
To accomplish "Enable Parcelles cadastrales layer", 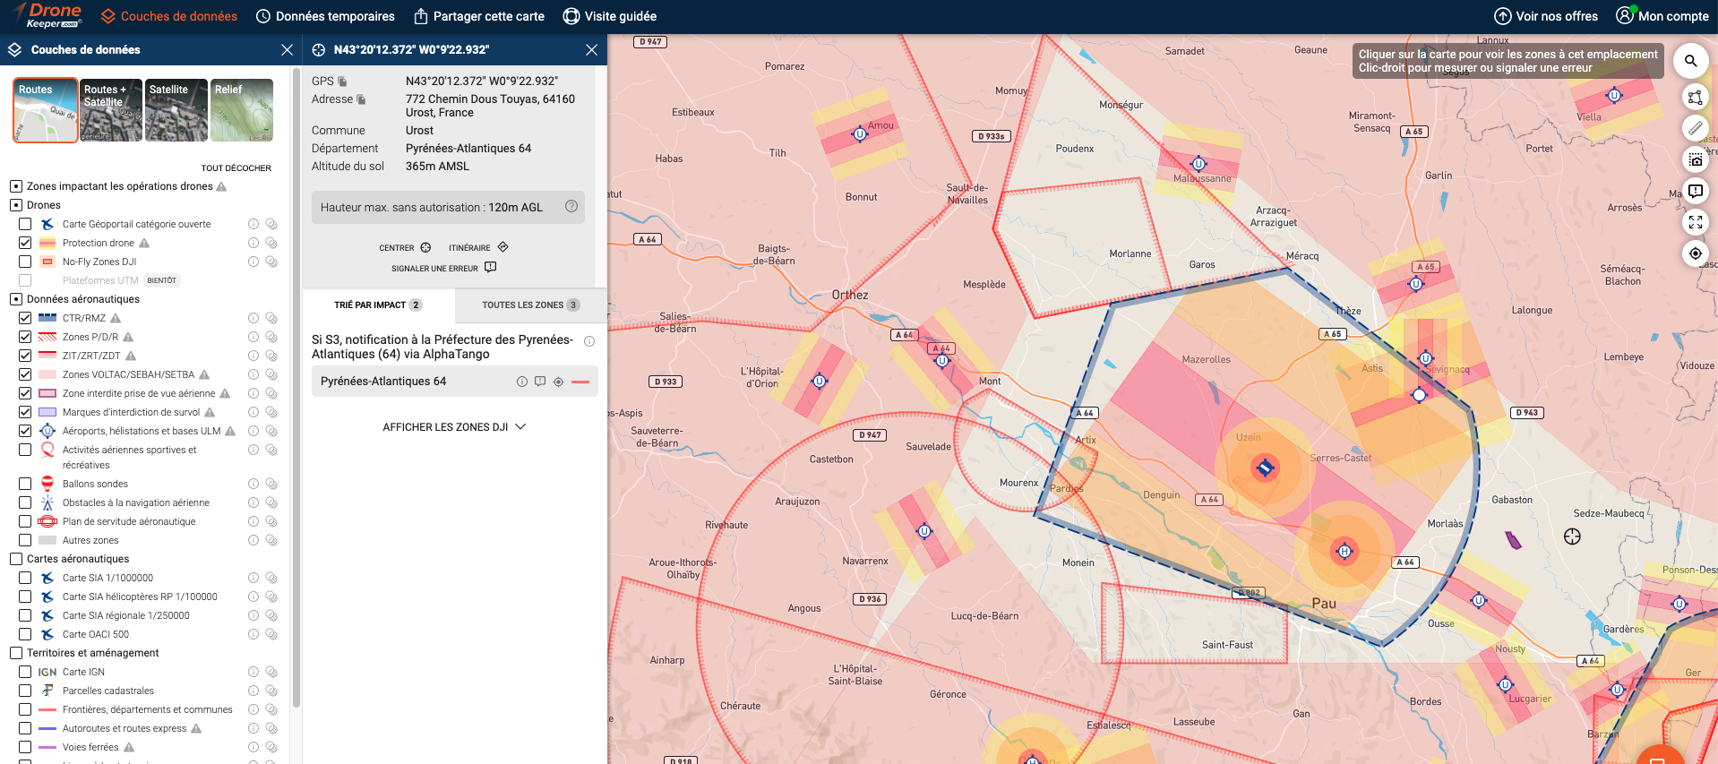I will click(25, 691).
